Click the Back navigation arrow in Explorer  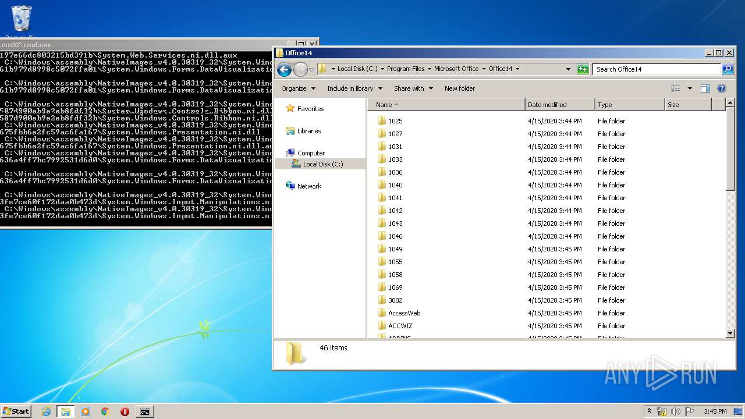click(284, 70)
